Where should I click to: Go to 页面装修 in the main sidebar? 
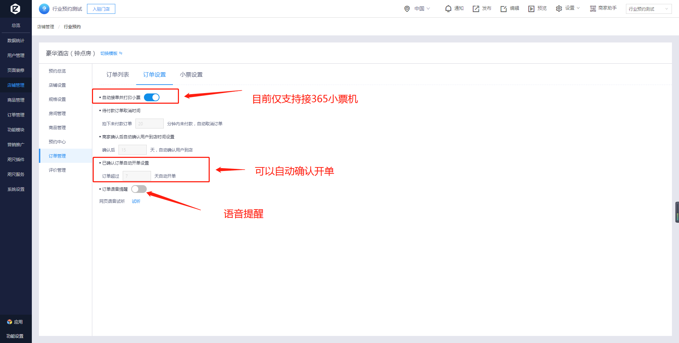16,70
